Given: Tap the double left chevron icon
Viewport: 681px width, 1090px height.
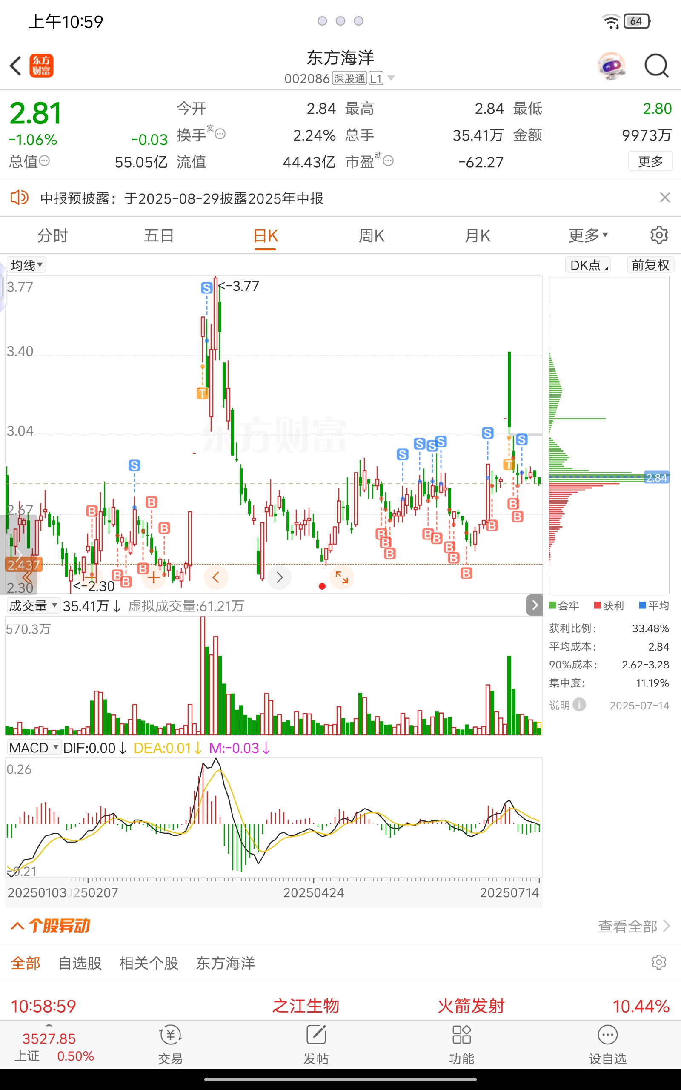Looking at the screenshot, I should [27, 577].
